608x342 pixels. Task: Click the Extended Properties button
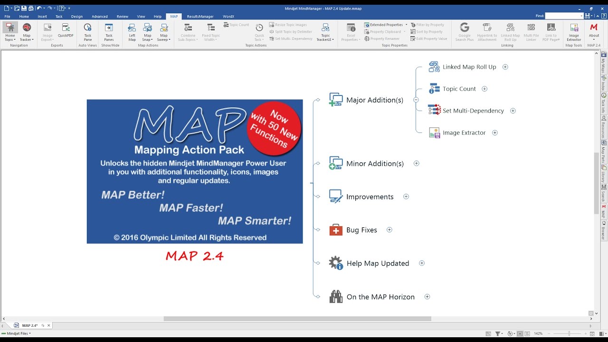tap(383, 25)
